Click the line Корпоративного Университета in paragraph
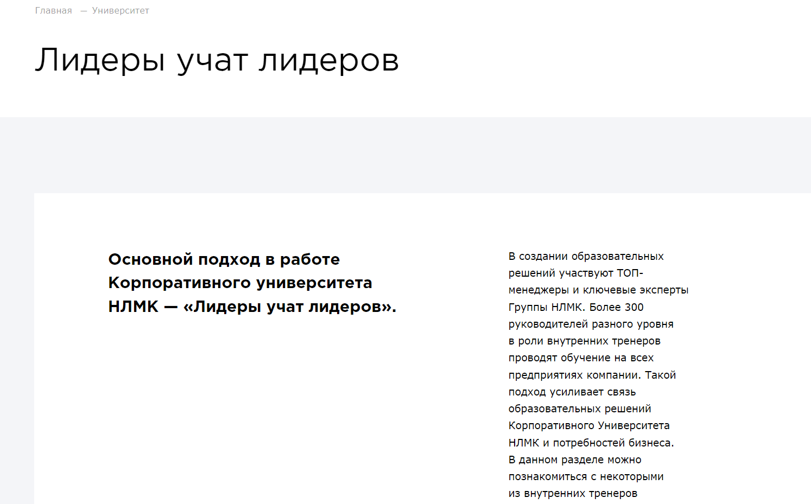Screen dimensions: 811x504 (589, 425)
